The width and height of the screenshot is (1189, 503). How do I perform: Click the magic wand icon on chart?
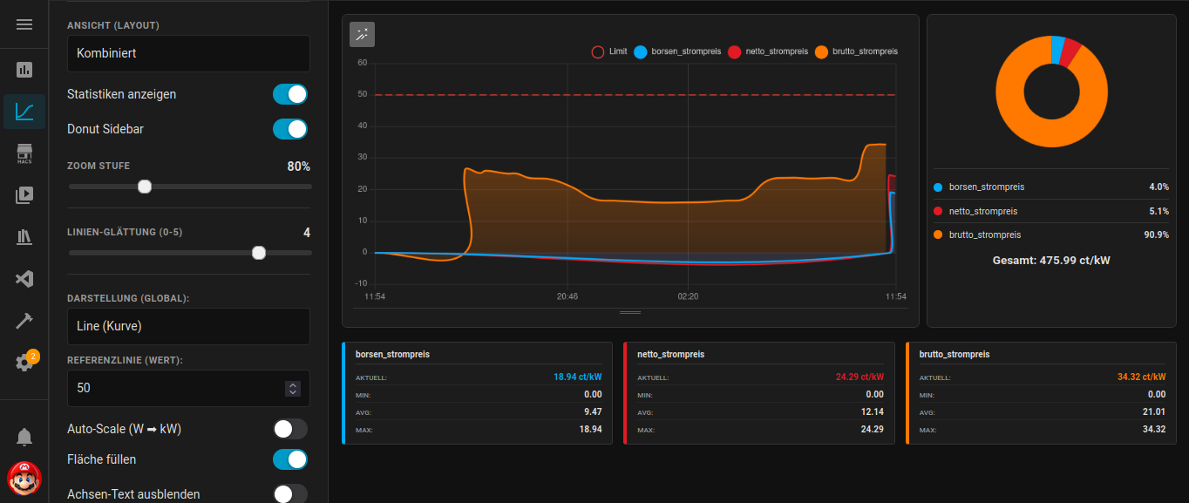[x=362, y=34]
